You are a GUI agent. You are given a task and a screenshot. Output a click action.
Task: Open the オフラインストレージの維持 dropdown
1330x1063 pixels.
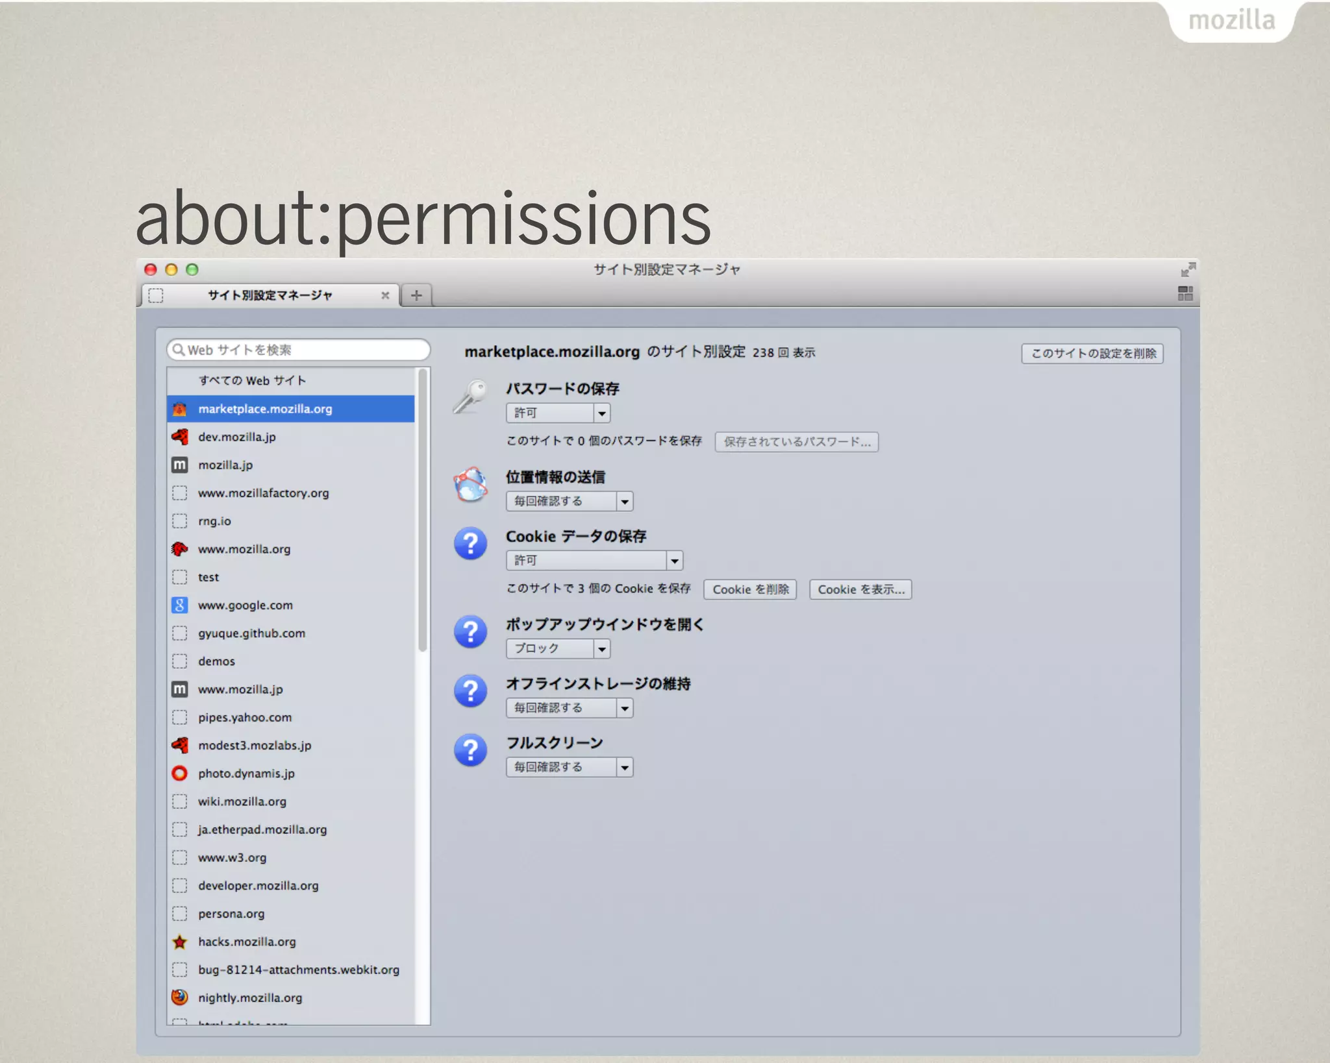(570, 707)
